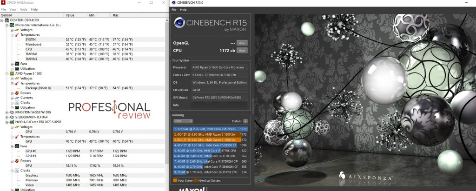Click the Identical System brown legend swatch
The image size is (476, 191).
tap(196, 180)
